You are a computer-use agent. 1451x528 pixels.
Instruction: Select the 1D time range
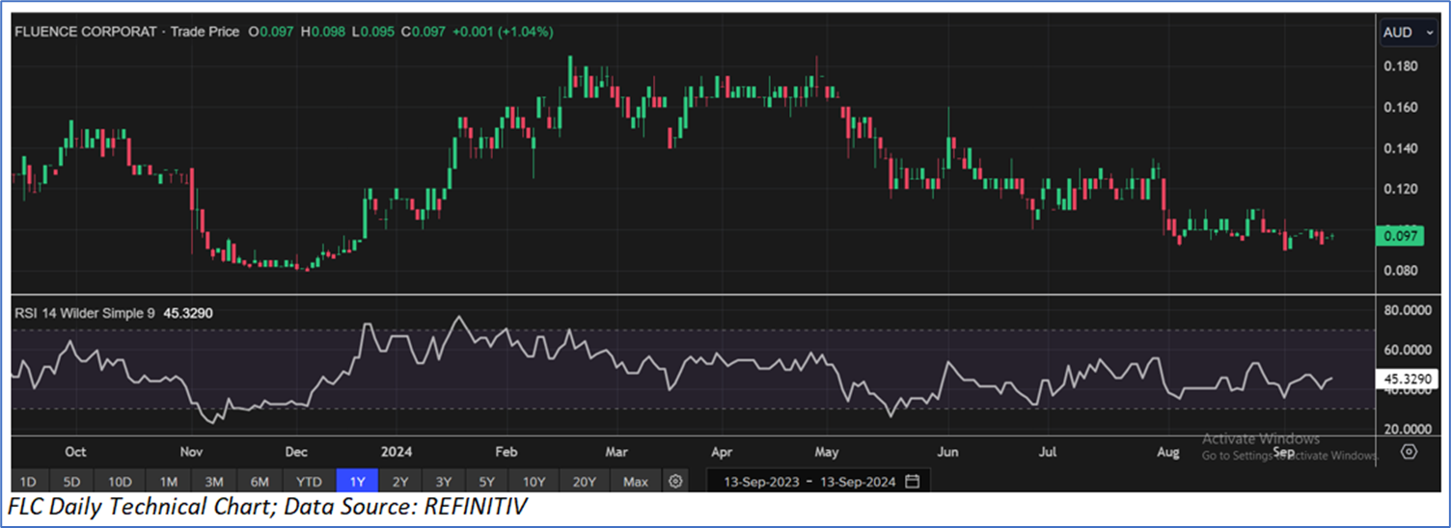[29, 481]
